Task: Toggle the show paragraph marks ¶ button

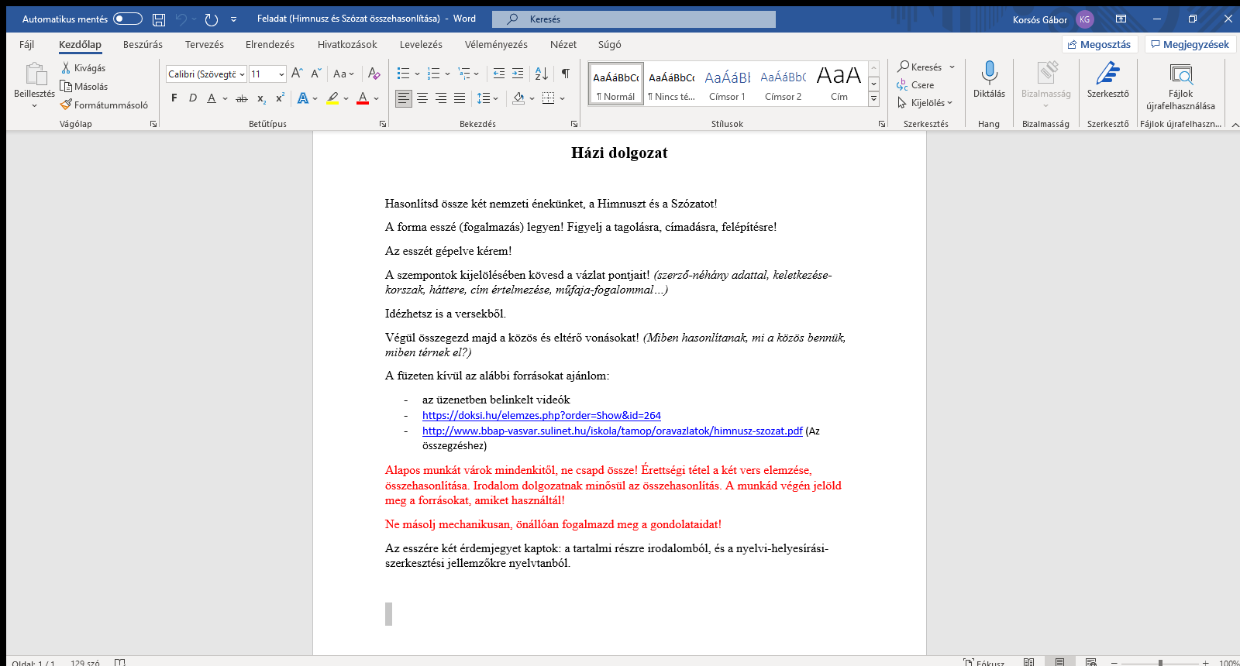Action: pyautogui.click(x=566, y=74)
